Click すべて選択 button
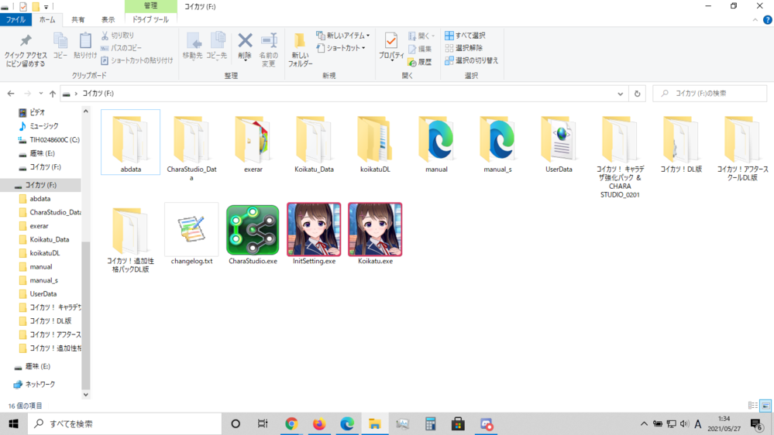The image size is (774, 435). 465,36
